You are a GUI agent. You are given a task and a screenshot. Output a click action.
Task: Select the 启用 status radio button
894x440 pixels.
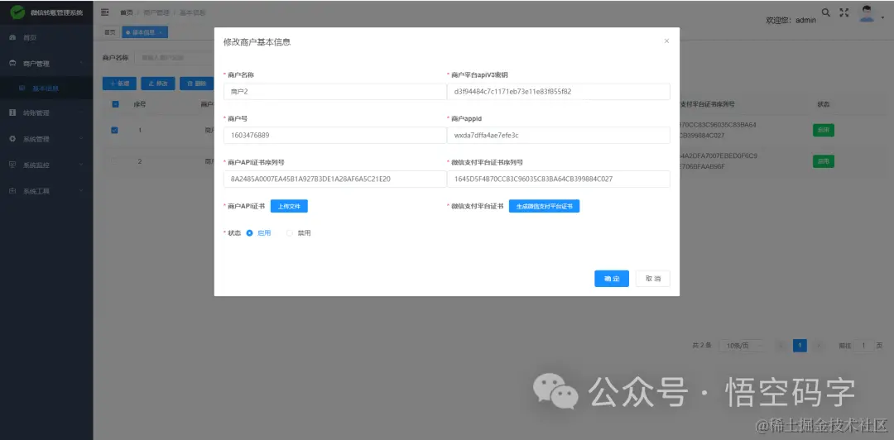[x=249, y=233]
